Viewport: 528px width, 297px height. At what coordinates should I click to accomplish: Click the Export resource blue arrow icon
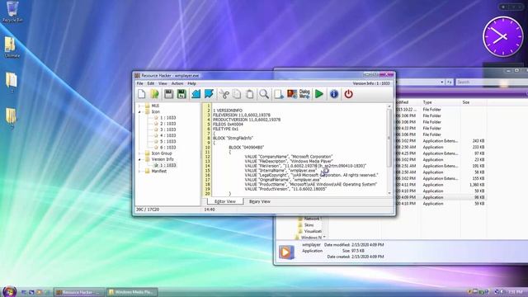click(209, 94)
